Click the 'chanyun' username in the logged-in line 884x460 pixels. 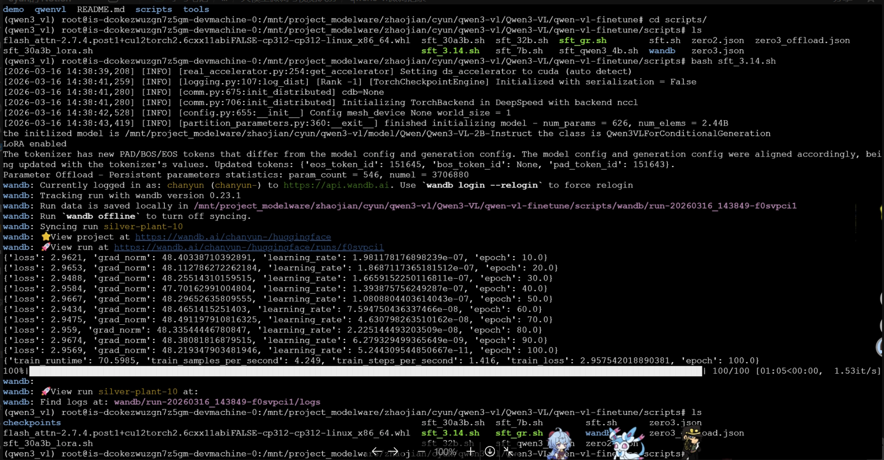click(186, 185)
